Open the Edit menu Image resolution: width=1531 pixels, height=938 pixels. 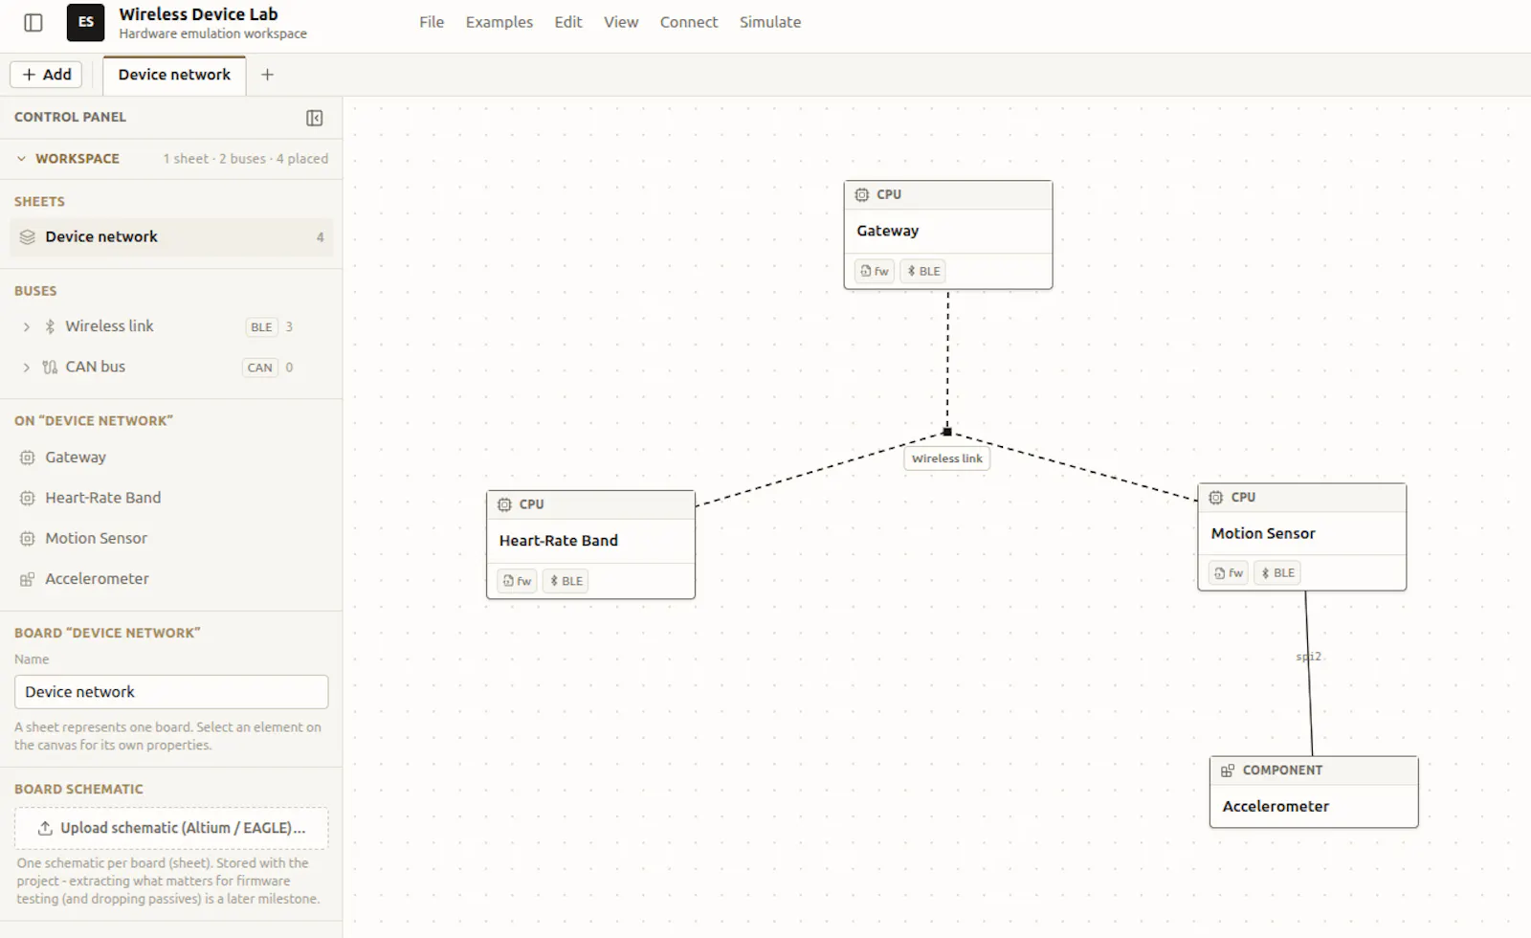(x=568, y=22)
